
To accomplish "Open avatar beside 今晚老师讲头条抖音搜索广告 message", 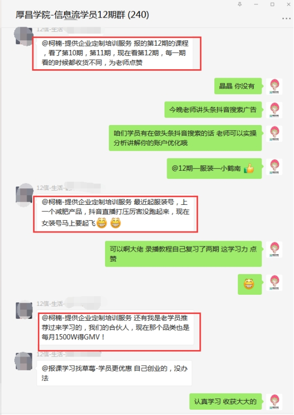I will tap(274, 110).
